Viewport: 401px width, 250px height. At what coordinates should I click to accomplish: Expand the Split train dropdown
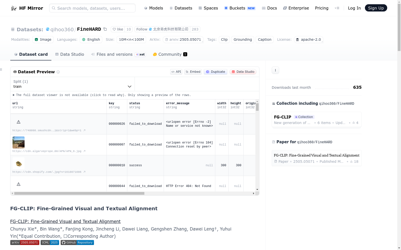tap(72, 84)
